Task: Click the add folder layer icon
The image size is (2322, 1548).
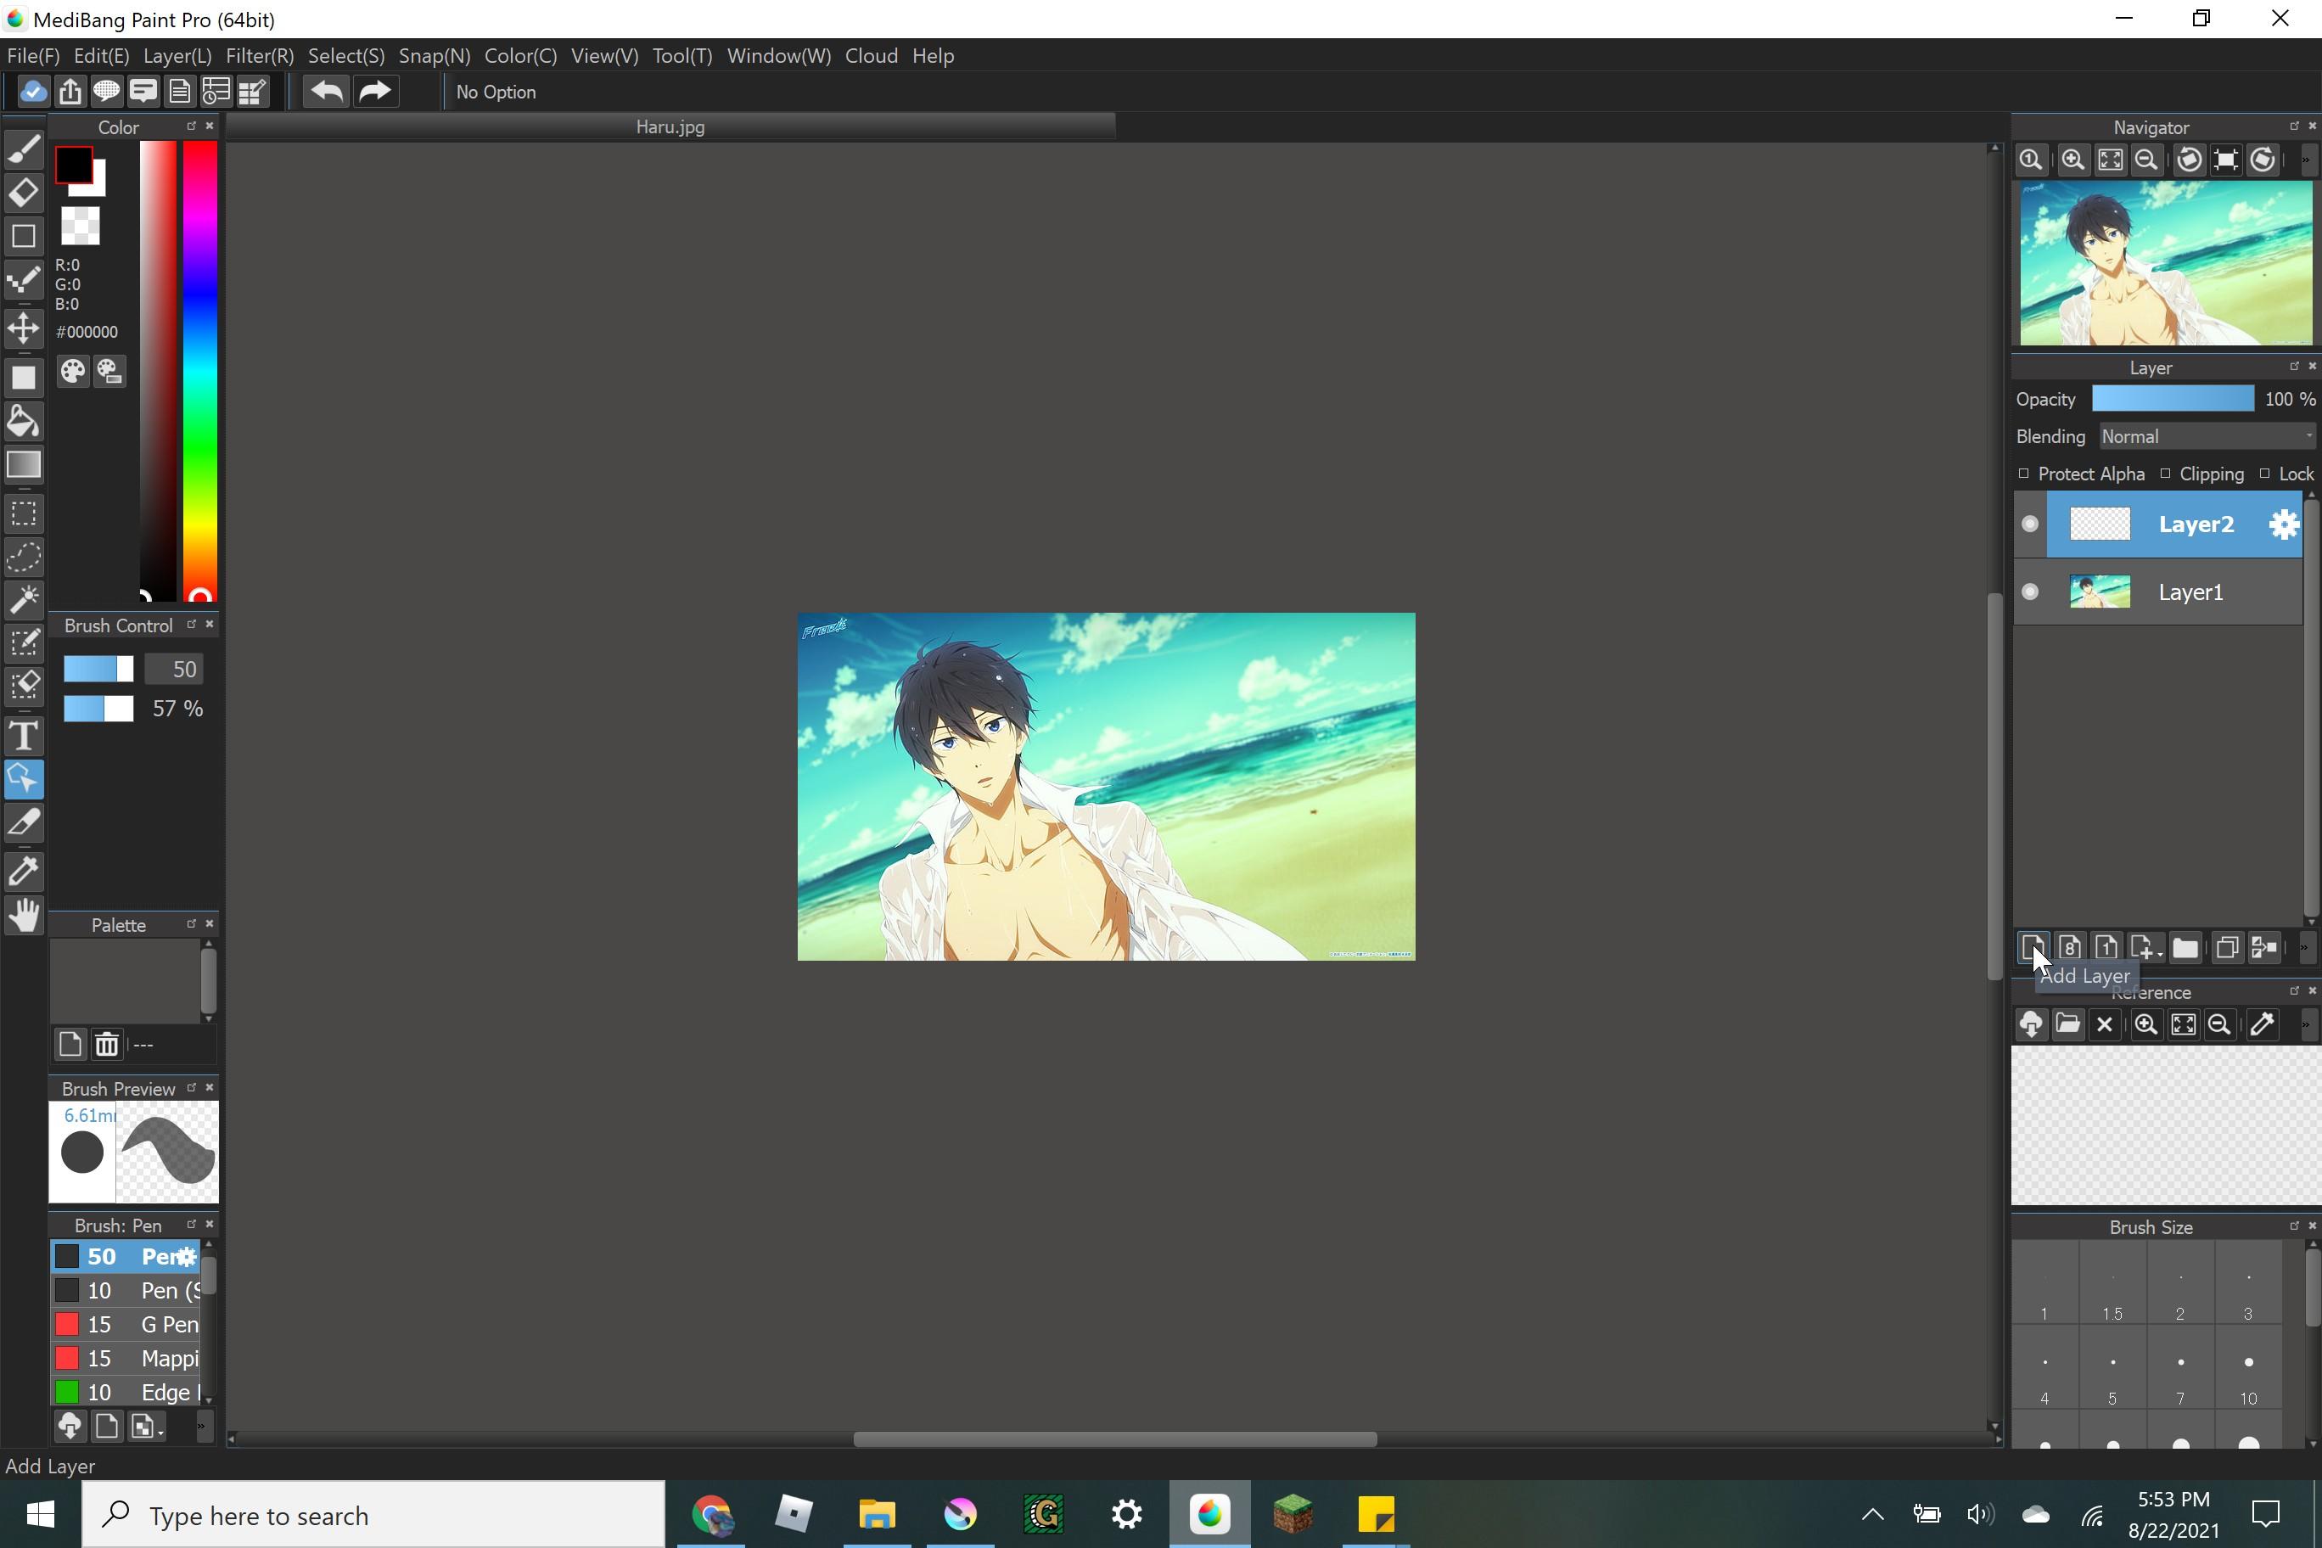Action: tap(2185, 948)
